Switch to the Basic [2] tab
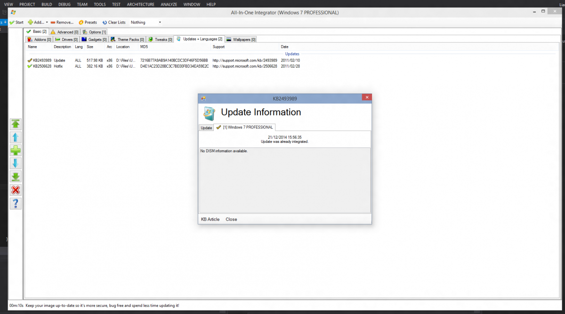565x314 pixels. (x=36, y=31)
